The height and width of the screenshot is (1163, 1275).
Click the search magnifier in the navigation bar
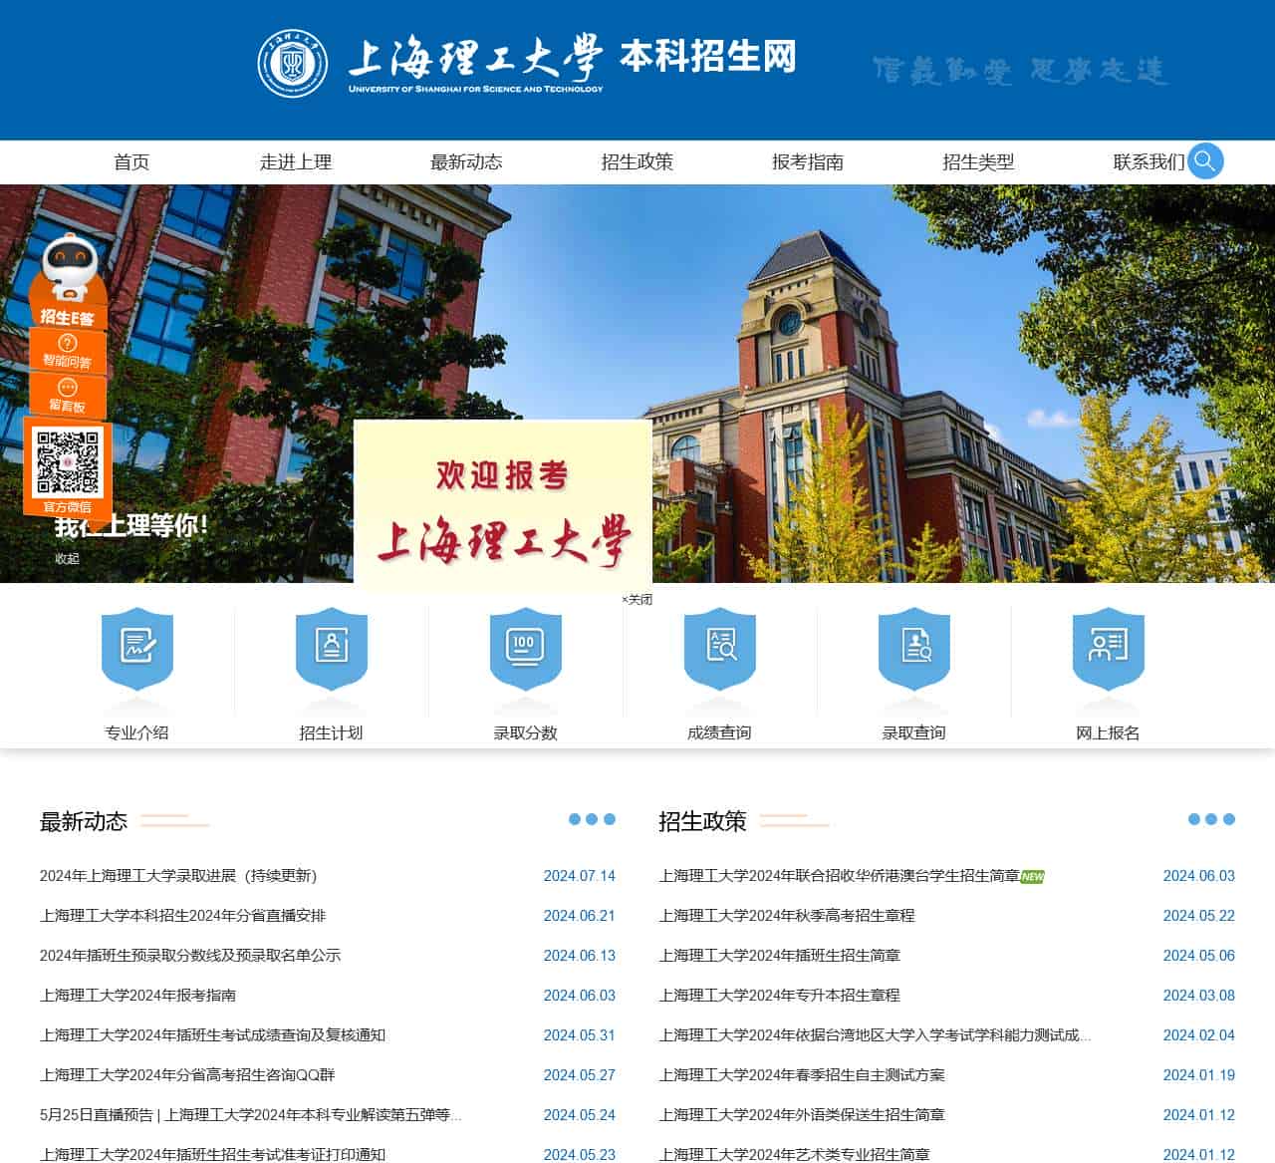1207,161
